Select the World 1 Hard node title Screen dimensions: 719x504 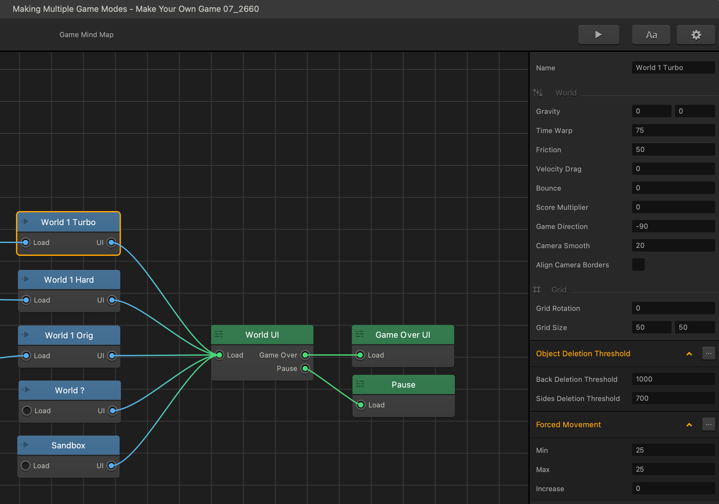[69, 280]
